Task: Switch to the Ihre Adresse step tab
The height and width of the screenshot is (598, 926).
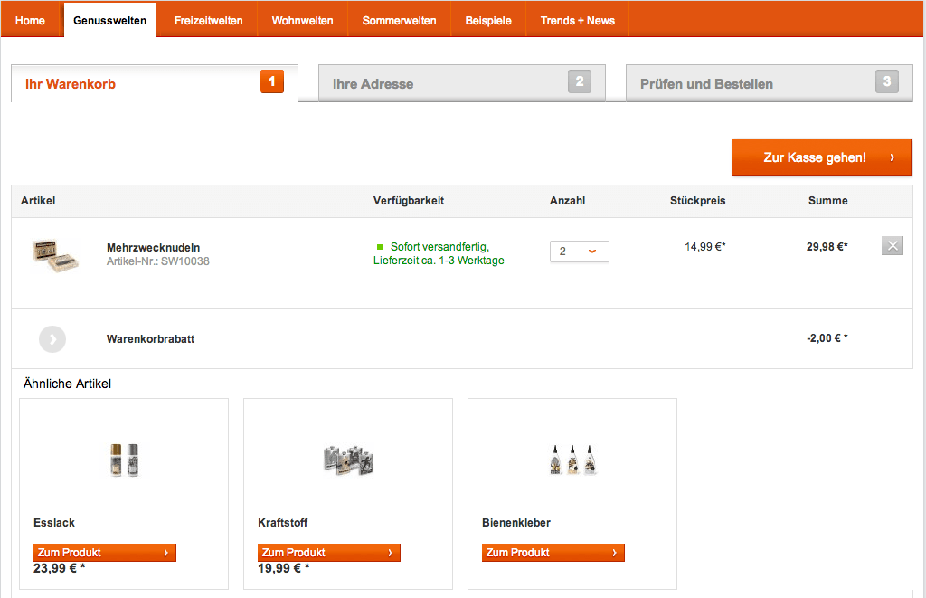Action: point(461,84)
